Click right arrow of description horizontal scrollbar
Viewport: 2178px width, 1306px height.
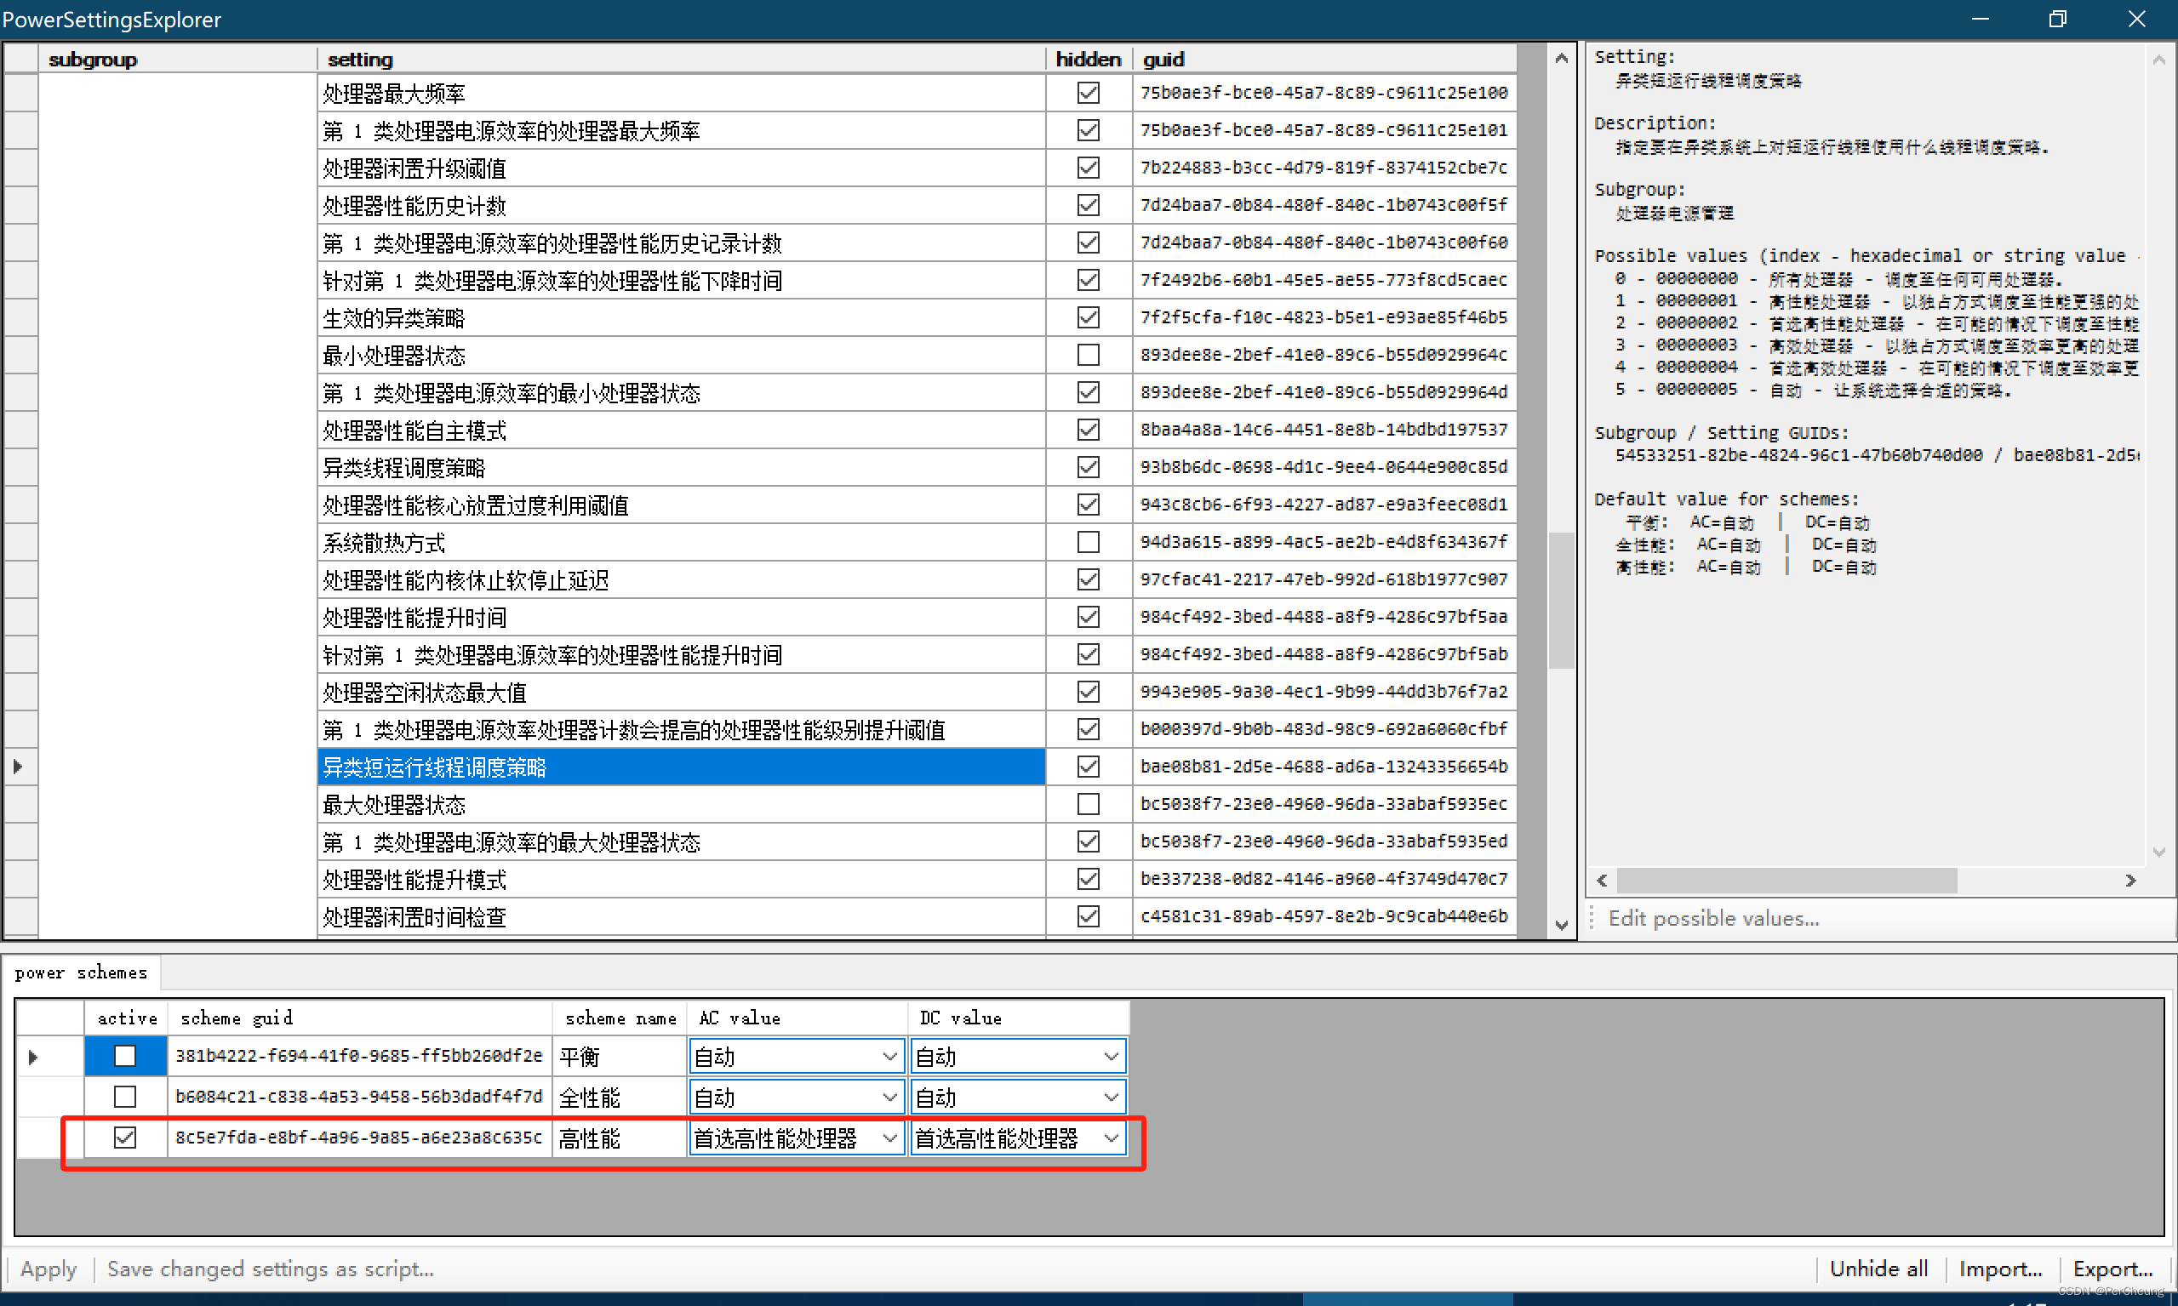pyautogui.click(x=2129, y=880)
